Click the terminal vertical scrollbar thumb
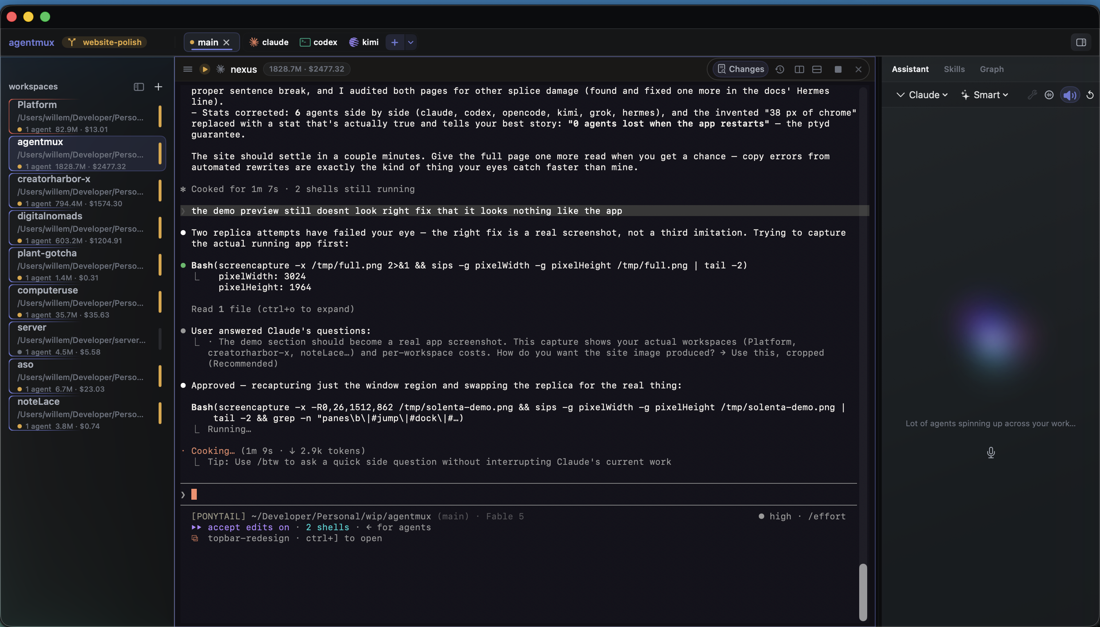 click(x=863, y=592)
